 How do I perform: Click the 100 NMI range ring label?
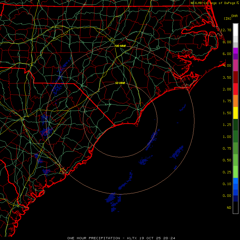click(x=120, y=46)
